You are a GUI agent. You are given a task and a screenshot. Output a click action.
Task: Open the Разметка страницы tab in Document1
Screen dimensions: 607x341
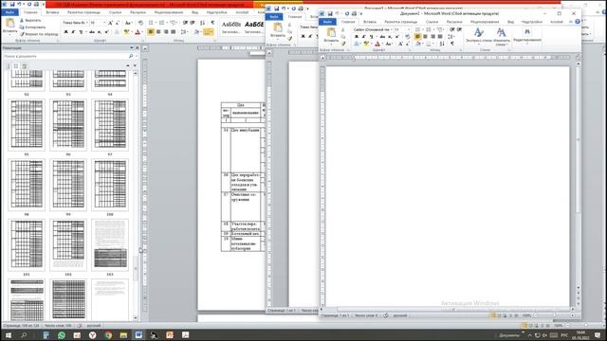(x=400, y=22)
